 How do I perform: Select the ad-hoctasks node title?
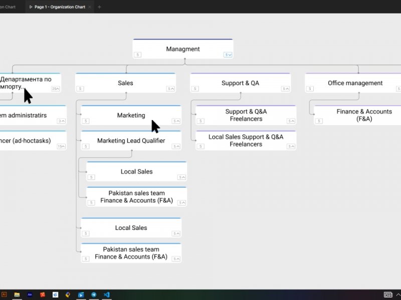coord(26,140)
